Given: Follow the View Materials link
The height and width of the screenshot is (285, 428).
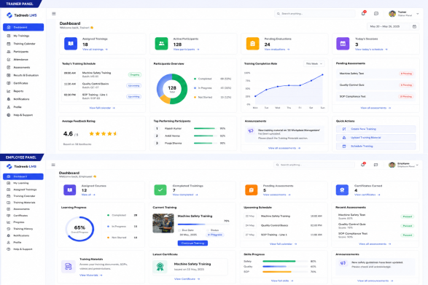Looking at the screenshot, I should pyautogui.click(x=91, y=276).
